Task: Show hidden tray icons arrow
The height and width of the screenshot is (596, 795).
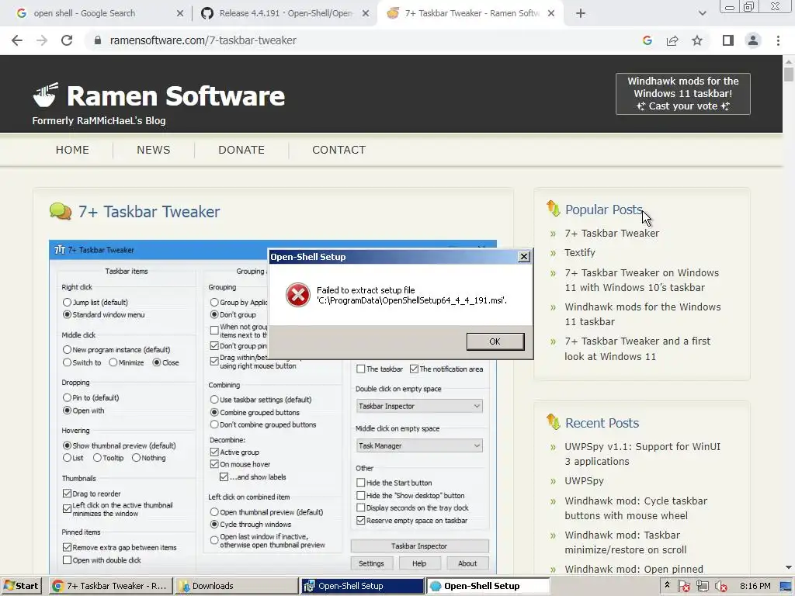Action: pyautogui.click(x=667, y=585)
